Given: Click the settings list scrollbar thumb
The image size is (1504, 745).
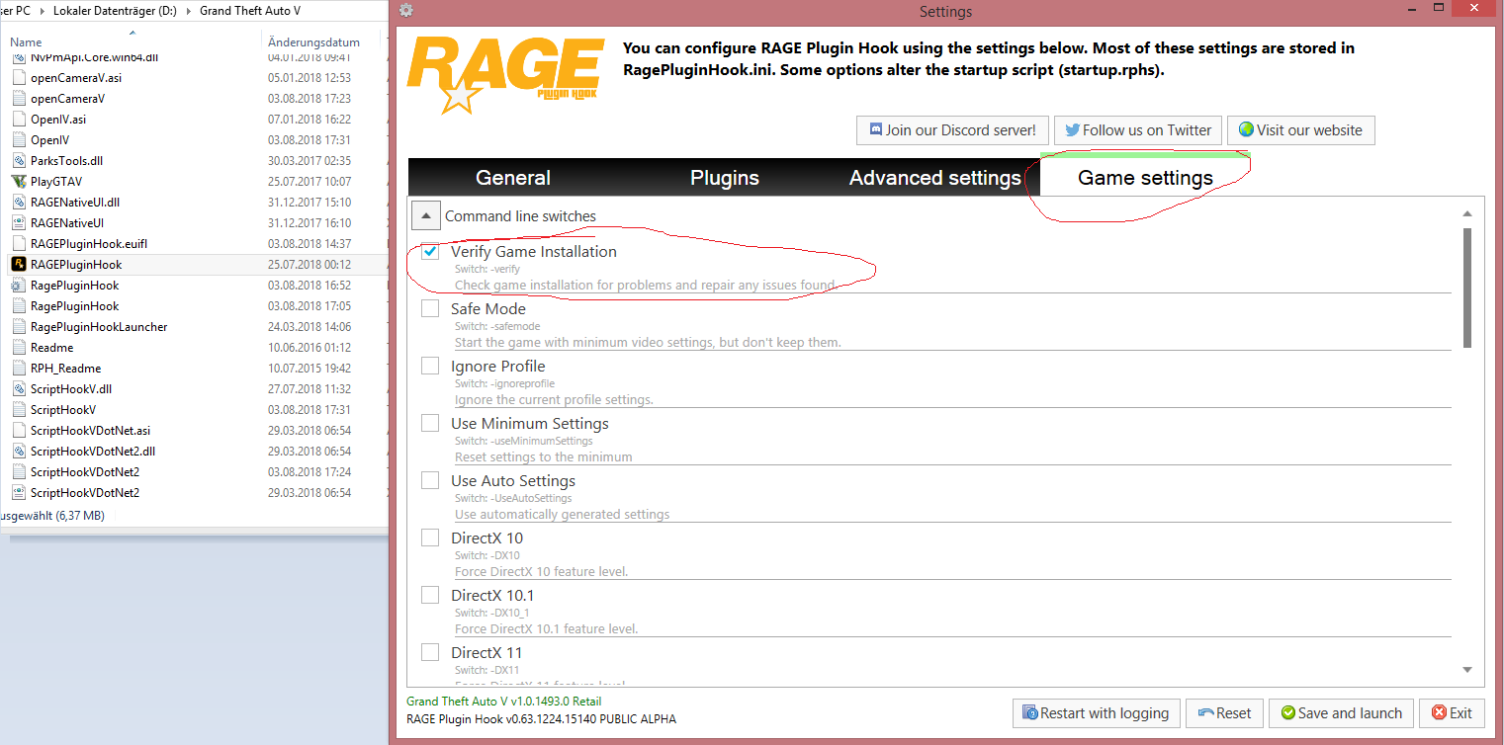Looking at the screenshot, I should click(x=1467, y=288).
